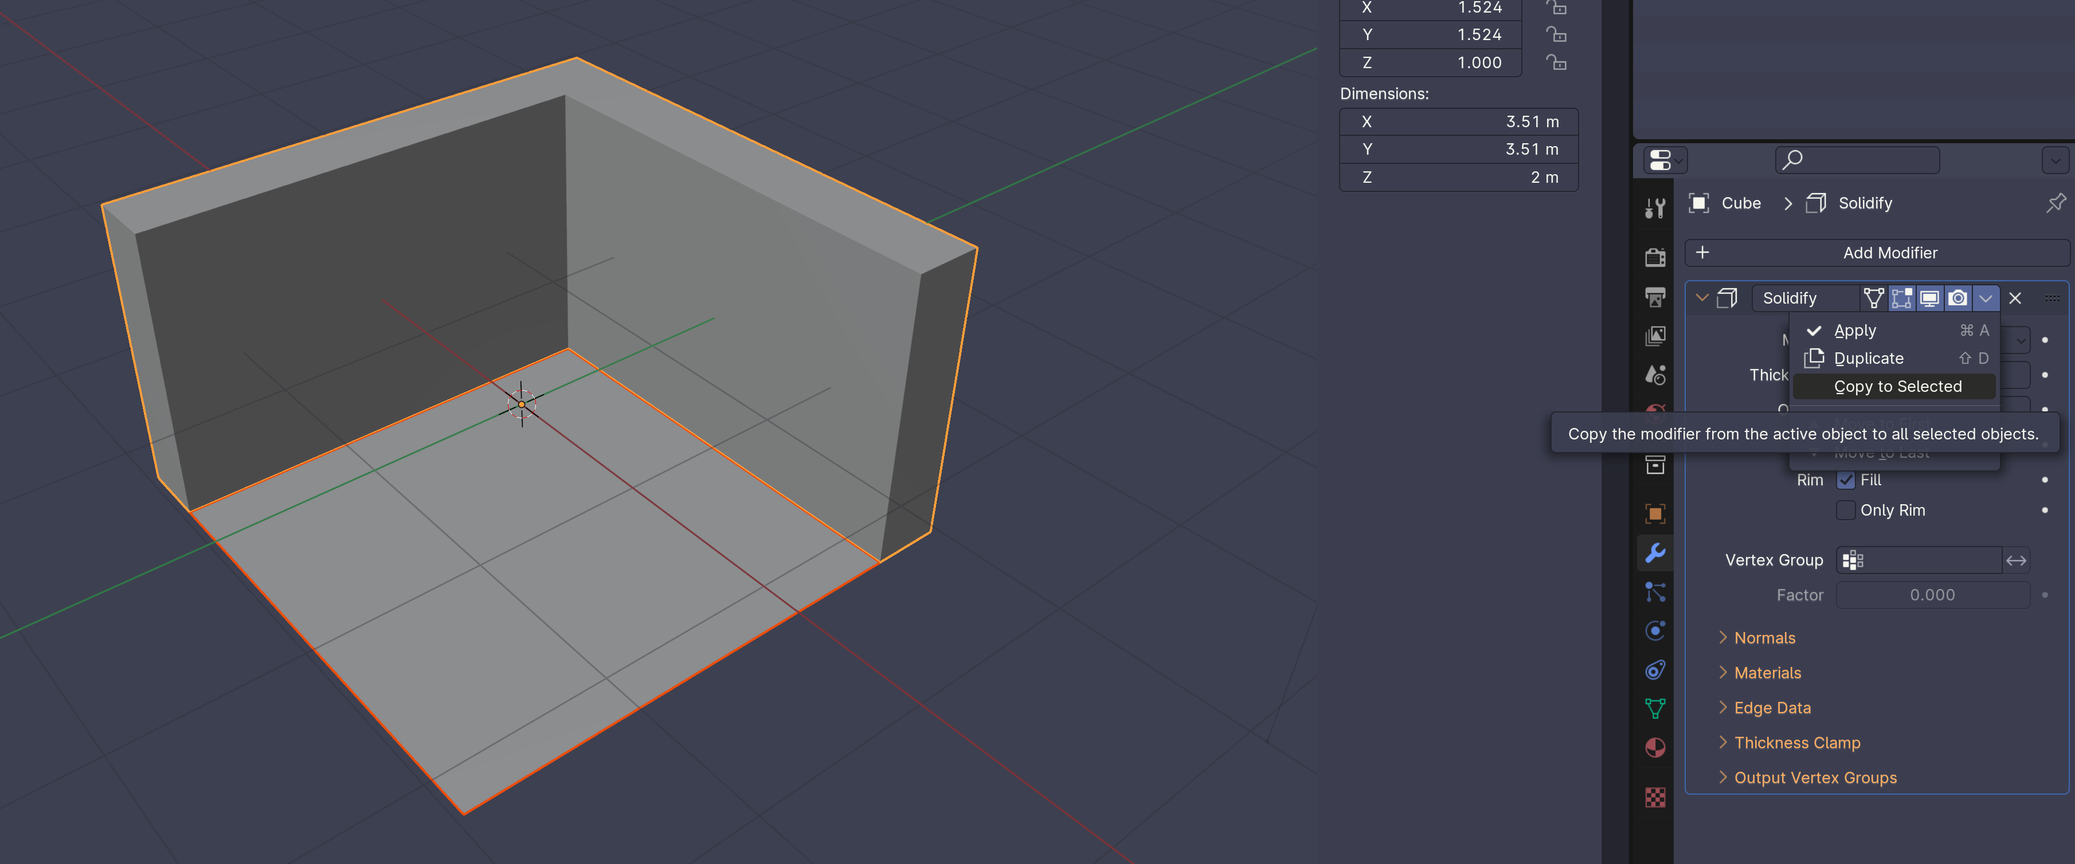This screenshot has height=864, width=2075.
Task: Choose Apply from modifier menu
Action: 1854,330
